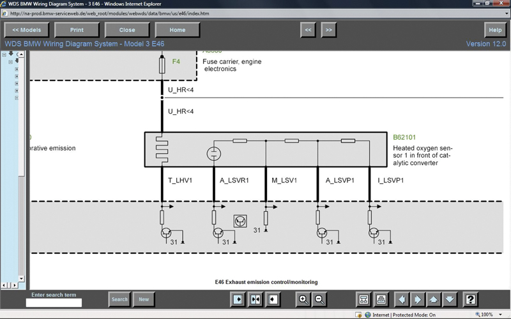Viewport: 511px width, 319px height.
Task: Click the security lock status bar icon
Action: [x=358, y=315]
